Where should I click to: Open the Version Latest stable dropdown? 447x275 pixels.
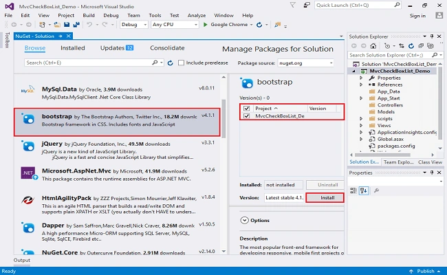(x=284, y=197)
